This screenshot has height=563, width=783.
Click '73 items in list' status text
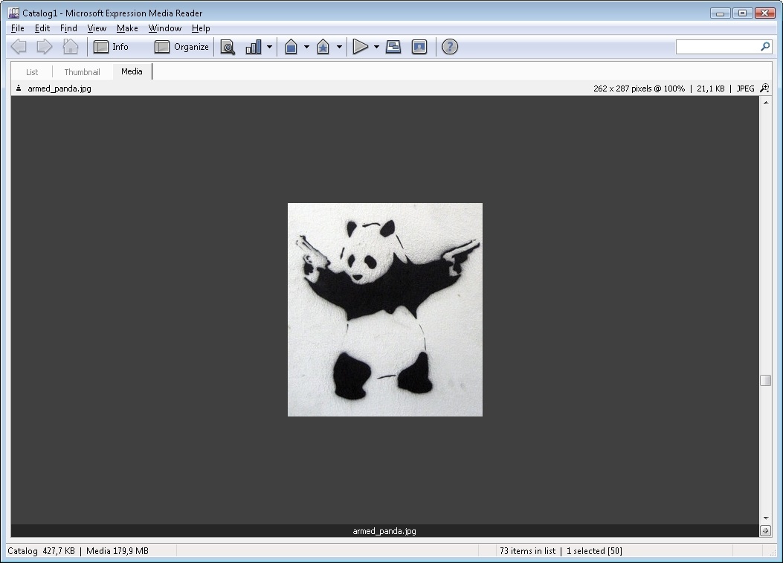pos(527,551)
